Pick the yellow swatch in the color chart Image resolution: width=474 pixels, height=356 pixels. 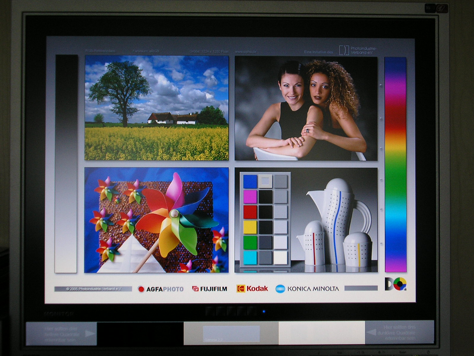click(250, 227)
